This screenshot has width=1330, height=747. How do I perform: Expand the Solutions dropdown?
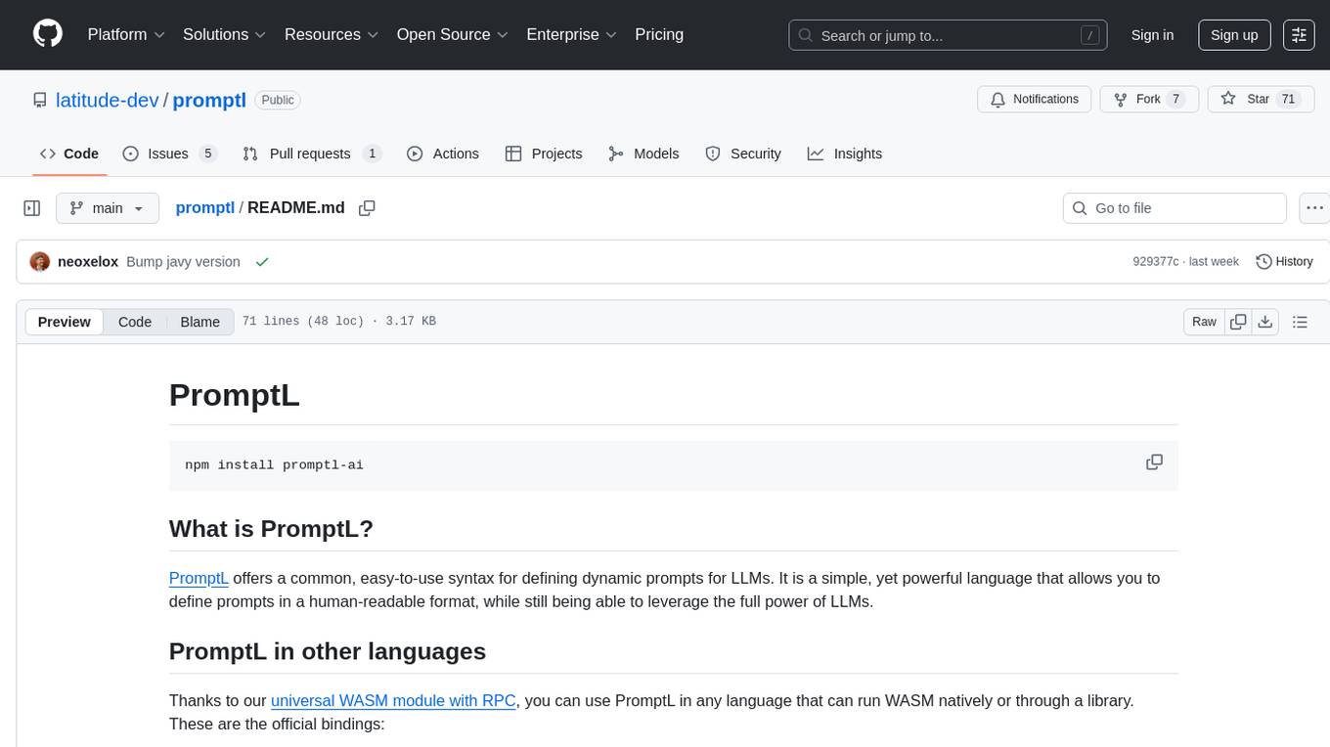[225, 34]
